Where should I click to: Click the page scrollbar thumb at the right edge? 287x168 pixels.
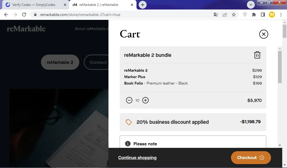click(x=284, y=31)
